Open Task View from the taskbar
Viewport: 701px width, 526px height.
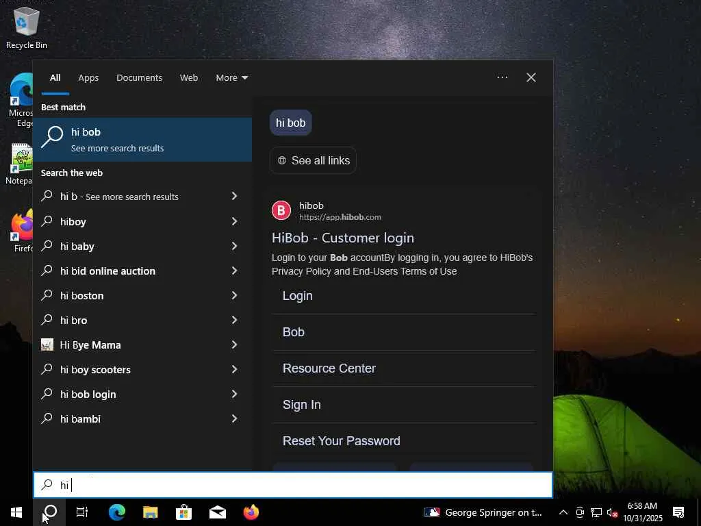coord(82,512)
